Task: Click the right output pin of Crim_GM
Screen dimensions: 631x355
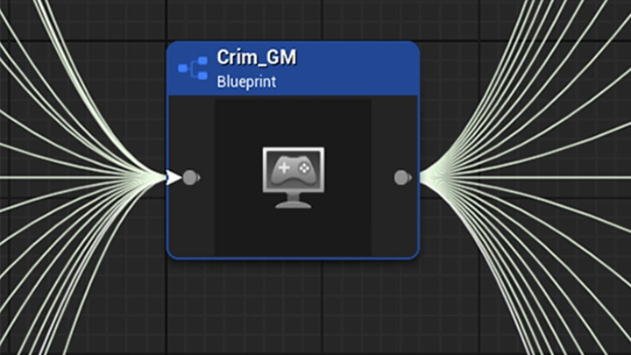Action: click(x=401, y=178)
